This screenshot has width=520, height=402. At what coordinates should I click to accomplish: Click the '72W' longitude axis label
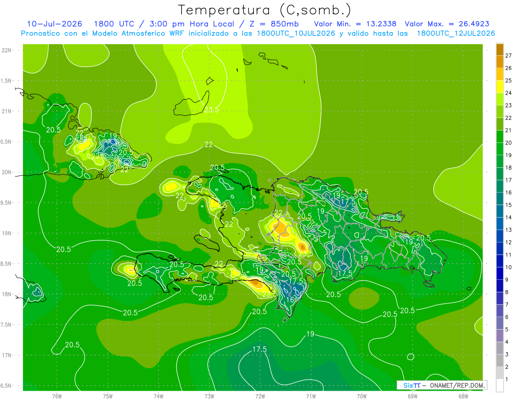[260, 396]
